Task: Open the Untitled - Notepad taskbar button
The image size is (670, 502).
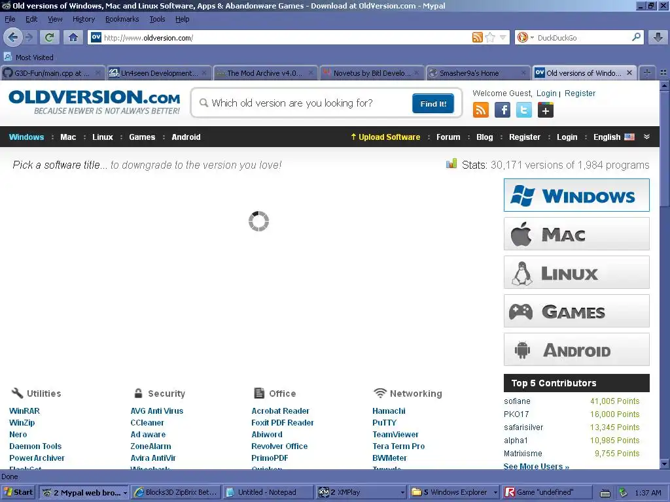Action: pos(267,492)
